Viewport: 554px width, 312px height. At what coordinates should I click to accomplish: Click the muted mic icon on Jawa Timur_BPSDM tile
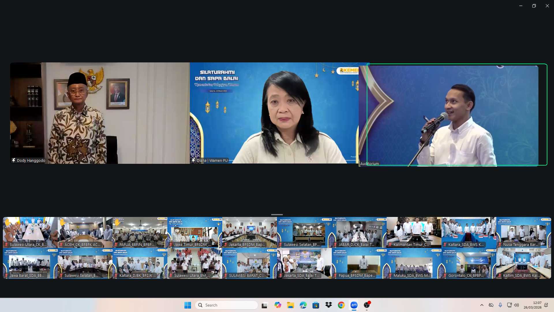(x=171, y=244)
